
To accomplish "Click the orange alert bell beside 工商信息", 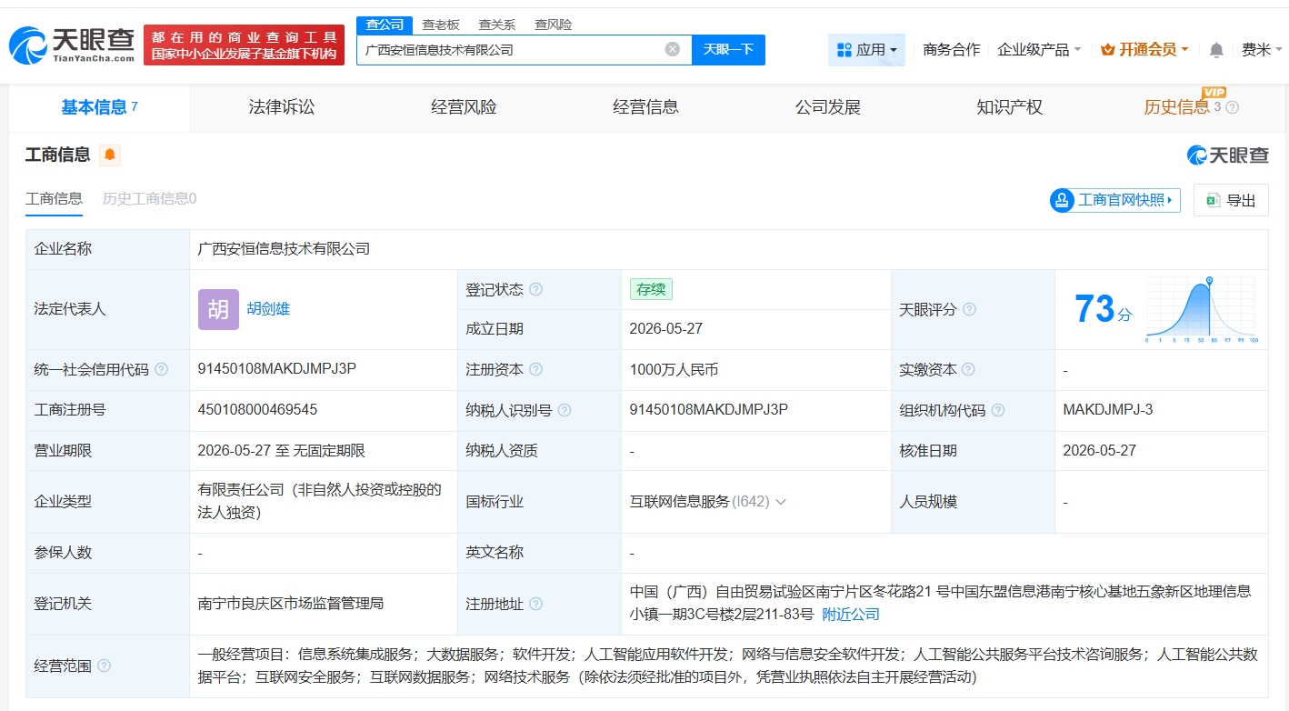I will [x=109, y=155].
